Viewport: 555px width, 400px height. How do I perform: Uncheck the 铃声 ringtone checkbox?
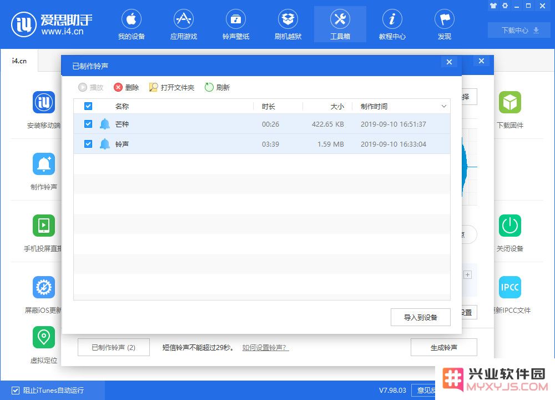88,144
